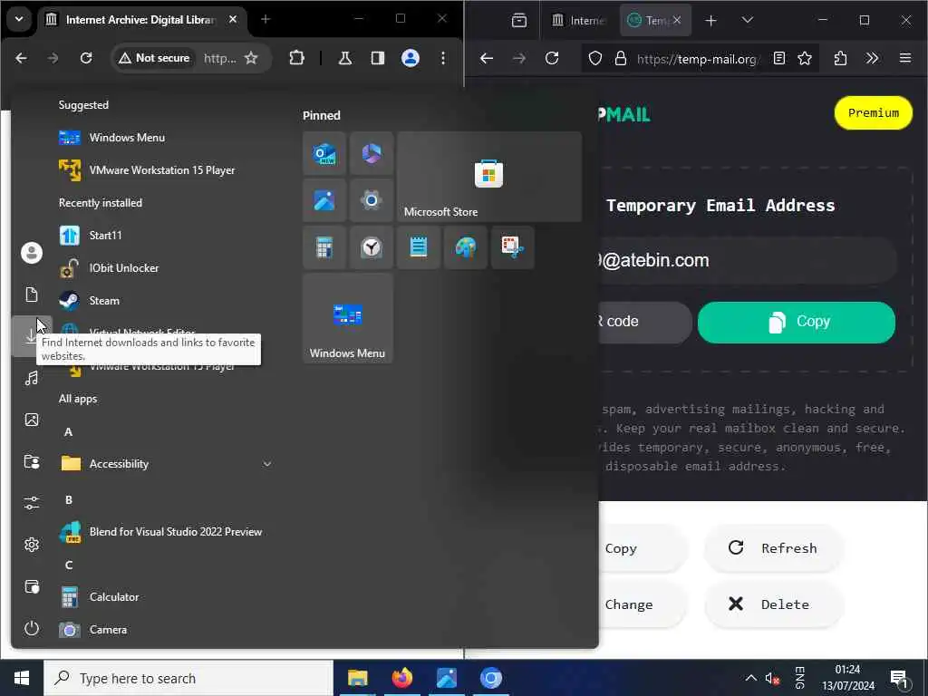
Task: Open Firefox more tools overflow chevron
Action: click(872, 58)
